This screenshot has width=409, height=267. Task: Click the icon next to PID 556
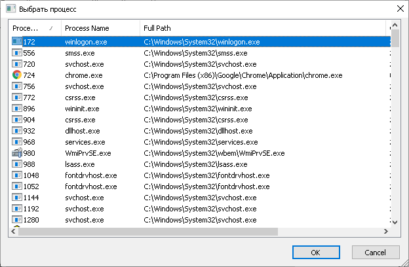click(17, 53)
